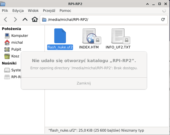Select the Komputer location label

pyautogui.click(x=20, y=36)
